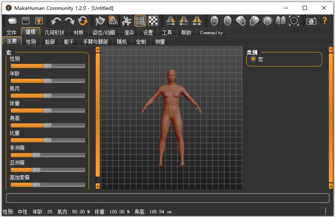Click the 年龄 slider handle
The height and width of the screenshot is (217, 335).
48,81
